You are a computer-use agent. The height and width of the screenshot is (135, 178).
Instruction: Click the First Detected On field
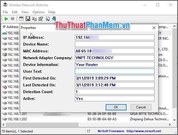(x=115, y=78)
